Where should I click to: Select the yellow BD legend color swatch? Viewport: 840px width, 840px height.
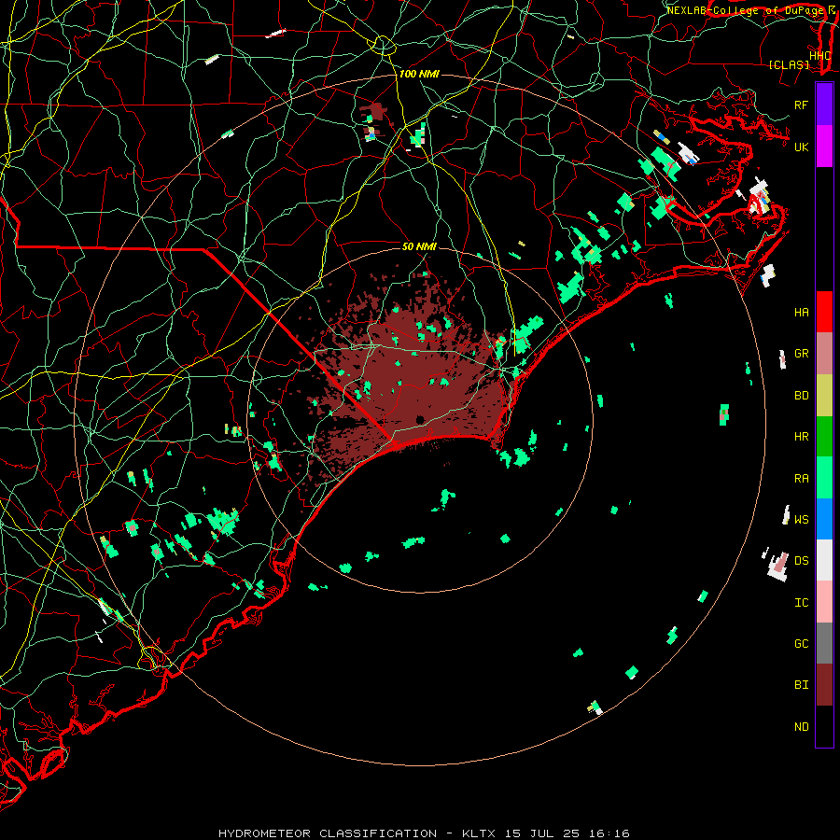coord(824,396)
